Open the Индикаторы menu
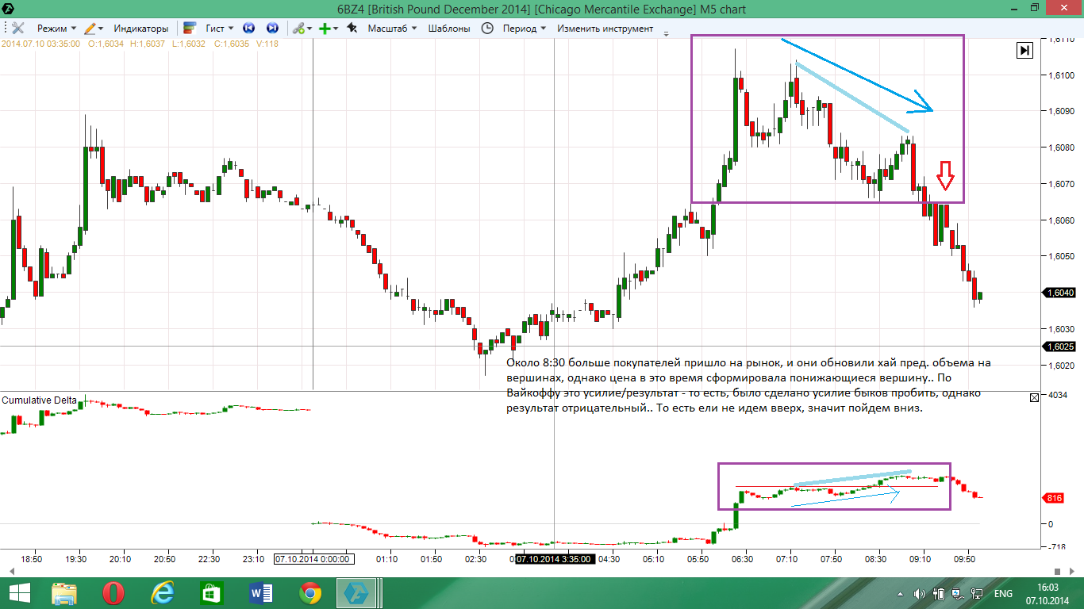Viewport: 1084px width, 609px height. [141, 28]
